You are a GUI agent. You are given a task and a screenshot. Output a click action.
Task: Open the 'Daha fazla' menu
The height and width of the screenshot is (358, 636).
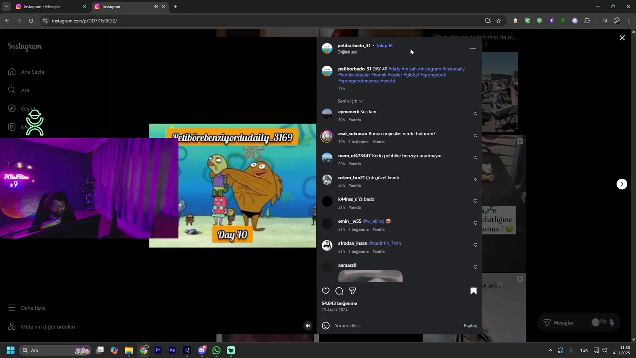click(x=27, y=308)
